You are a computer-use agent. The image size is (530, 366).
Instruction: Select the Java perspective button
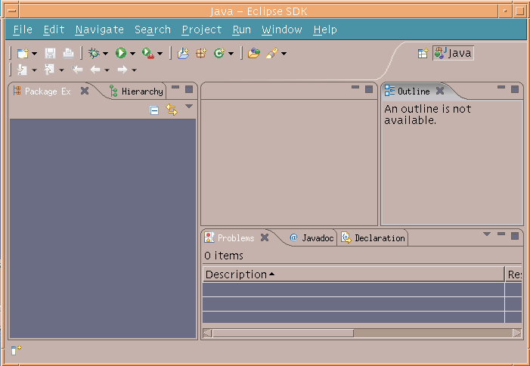[x=454, y=53]
